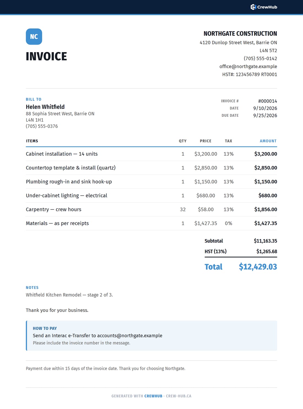Click the HOW TO PAY heading
Viewport: 303px width, 409px height.
click(x=45, y=328)
